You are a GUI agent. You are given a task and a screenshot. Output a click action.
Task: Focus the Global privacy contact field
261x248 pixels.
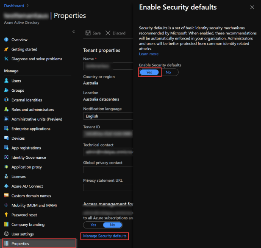(x=108, y=170)
